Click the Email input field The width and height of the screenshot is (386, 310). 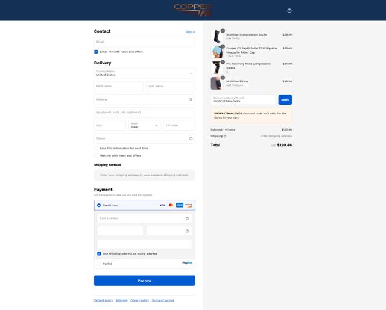coord(145,42)
